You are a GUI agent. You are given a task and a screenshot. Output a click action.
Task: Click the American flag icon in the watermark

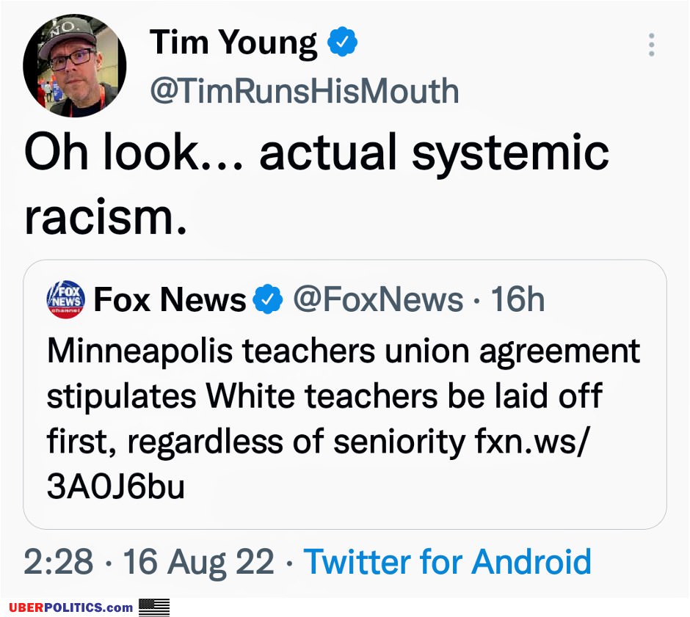pos(154,607)
